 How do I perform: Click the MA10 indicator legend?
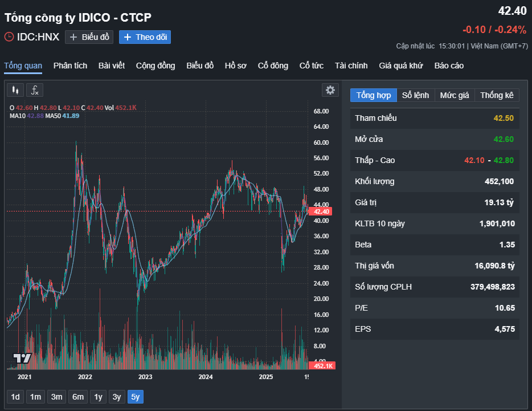26,116
